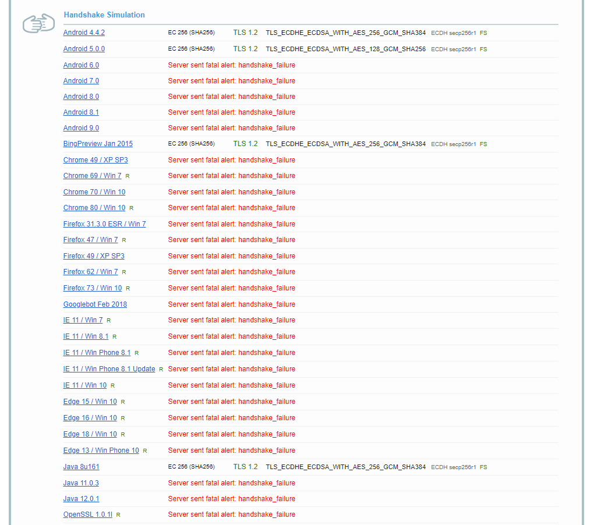
Task: Open the Edge 13 / Win Phone 10 link
Action: pyautogui.click(x=101, y=450)
